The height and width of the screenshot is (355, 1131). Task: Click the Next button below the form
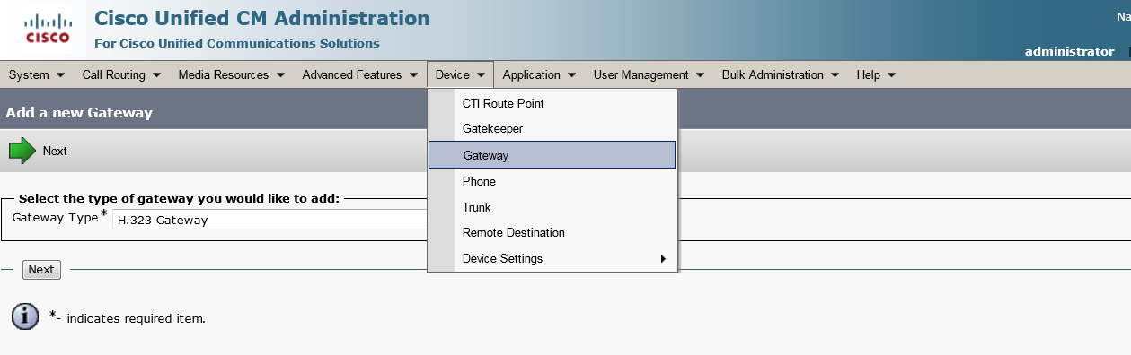coord(40,270)
